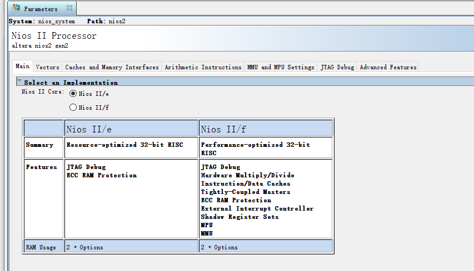Viewport: 474px width, 271px height.
Task: Click the altera nios2 gen2 subtitle
Action: tap(40, 46)
